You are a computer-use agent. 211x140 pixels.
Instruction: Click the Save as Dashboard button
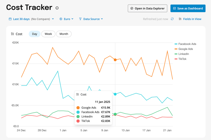tap(188, 8)
